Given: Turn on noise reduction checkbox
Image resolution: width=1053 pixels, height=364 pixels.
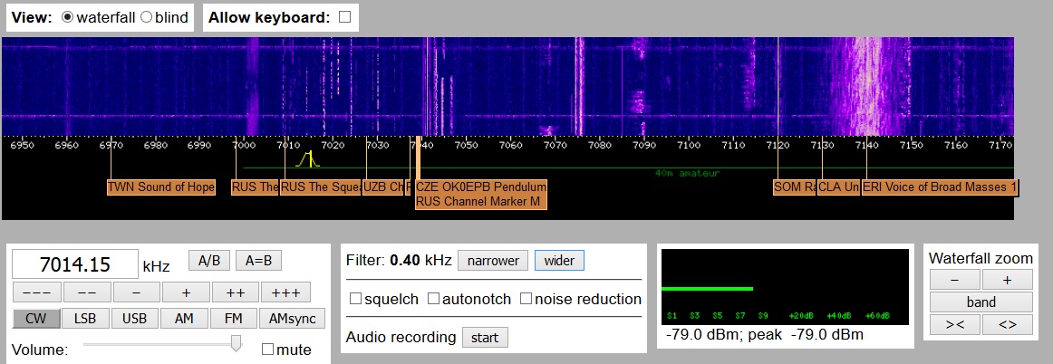Looking at the screenshot, I should [526, 299].
